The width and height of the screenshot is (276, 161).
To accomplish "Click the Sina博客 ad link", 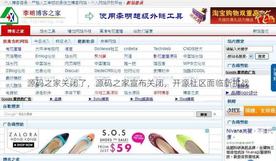I will 185,99.
